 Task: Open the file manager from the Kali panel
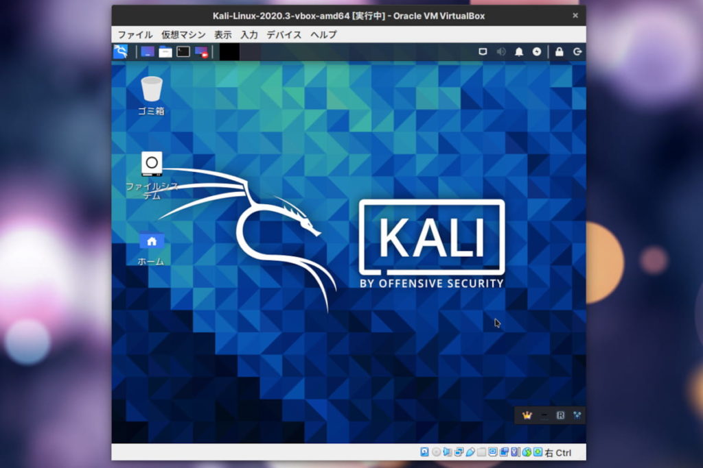[165, 51]
